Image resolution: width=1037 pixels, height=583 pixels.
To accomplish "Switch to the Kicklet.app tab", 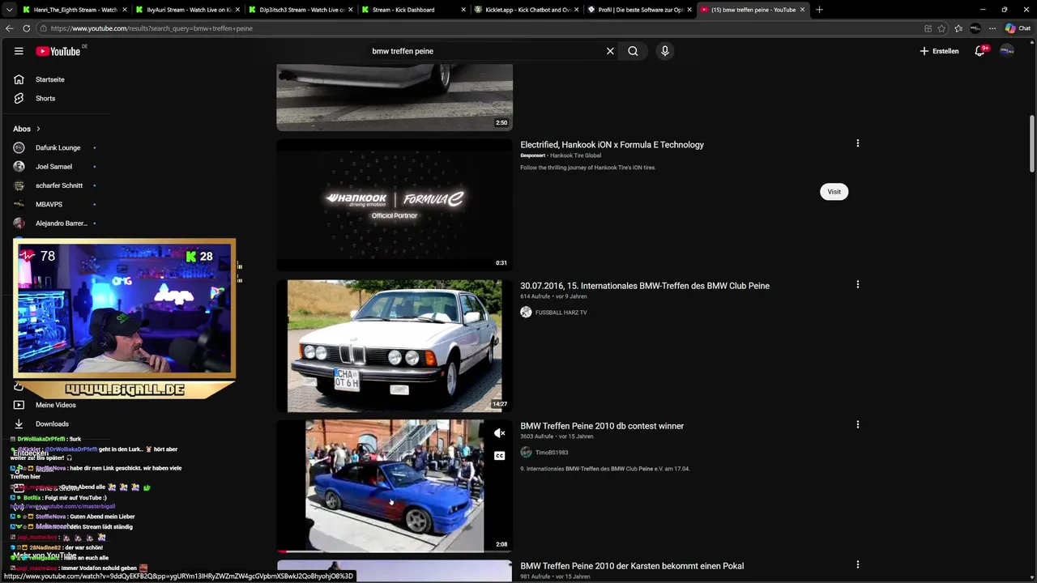I will coord(527,10).
